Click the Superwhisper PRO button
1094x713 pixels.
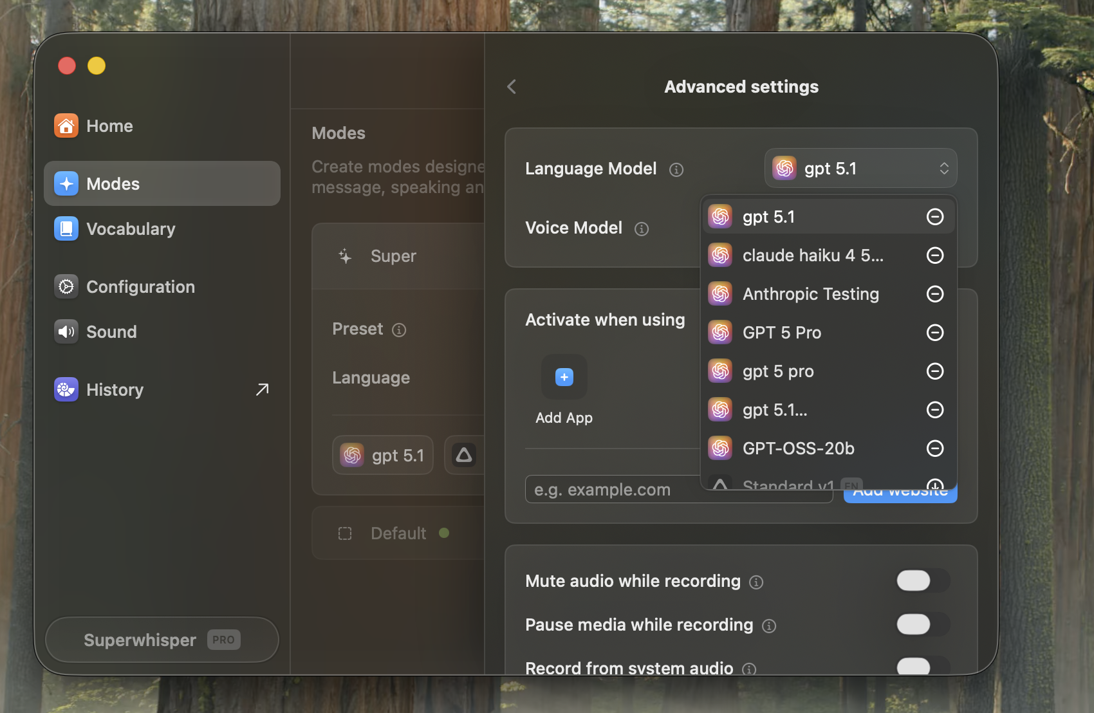coord(162,640)
